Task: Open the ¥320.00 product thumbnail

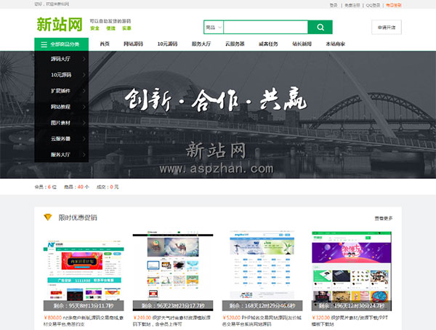Action: (x=352, y=270)
